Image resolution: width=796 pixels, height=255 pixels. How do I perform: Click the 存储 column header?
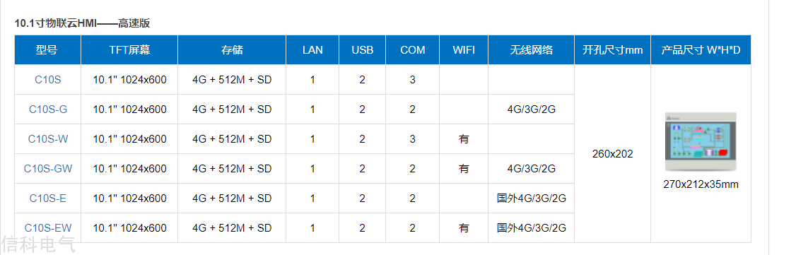click(x=232, y=50)
